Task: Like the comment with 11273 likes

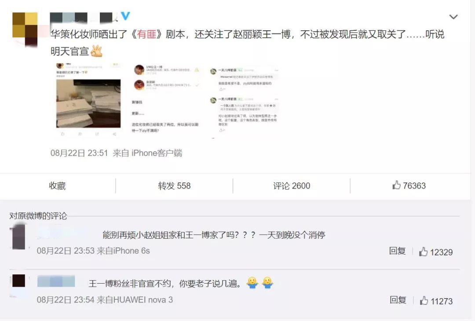Action: pos(436,301)
